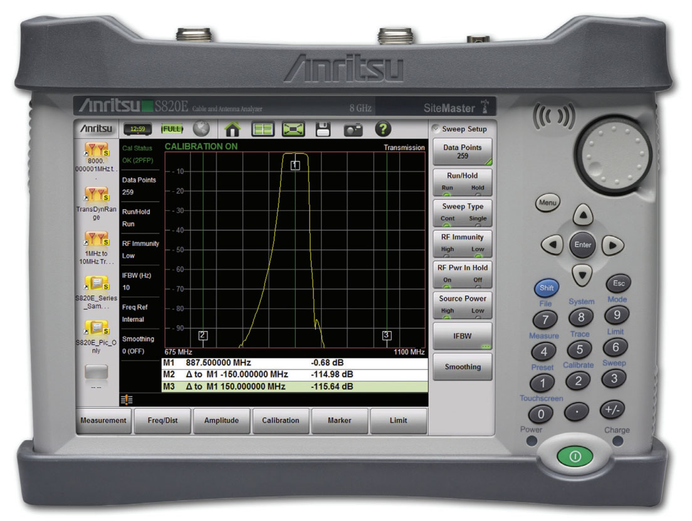Open the IFBW submenu softkey

tap(463, 336)
